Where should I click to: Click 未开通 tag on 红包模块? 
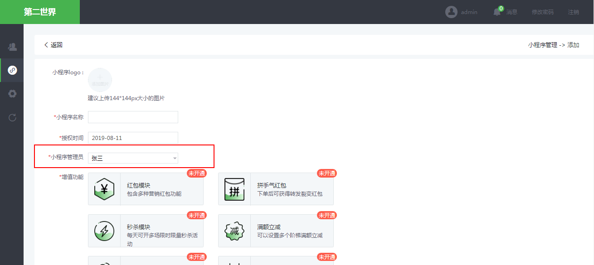click(x=197, y=173)
